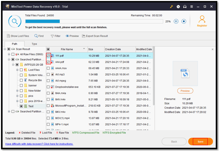The width and height of the screenshot is (219, 151).
Task: Switch to the Type tab
Action: [x=34, y=44]
